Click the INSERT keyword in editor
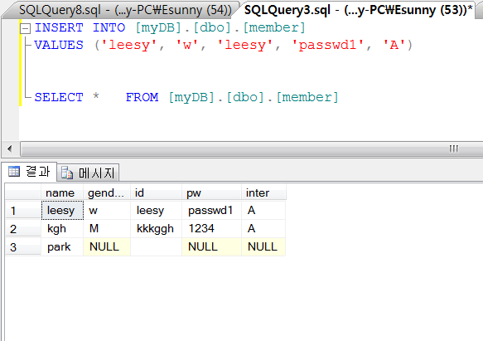This screenshot has width=483, height=341. tap(59, 27)
